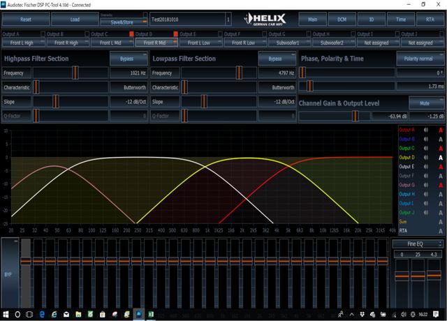Click the A icon beside Sum
Screen dimensions: 447x321
pyautogui.click(x=441, y=222)
